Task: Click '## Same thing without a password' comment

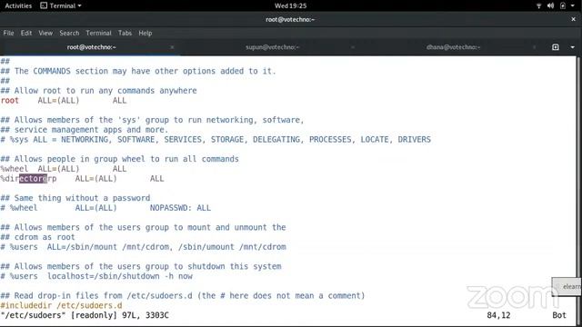Action: pyautogui.click(x=75, y=198)
